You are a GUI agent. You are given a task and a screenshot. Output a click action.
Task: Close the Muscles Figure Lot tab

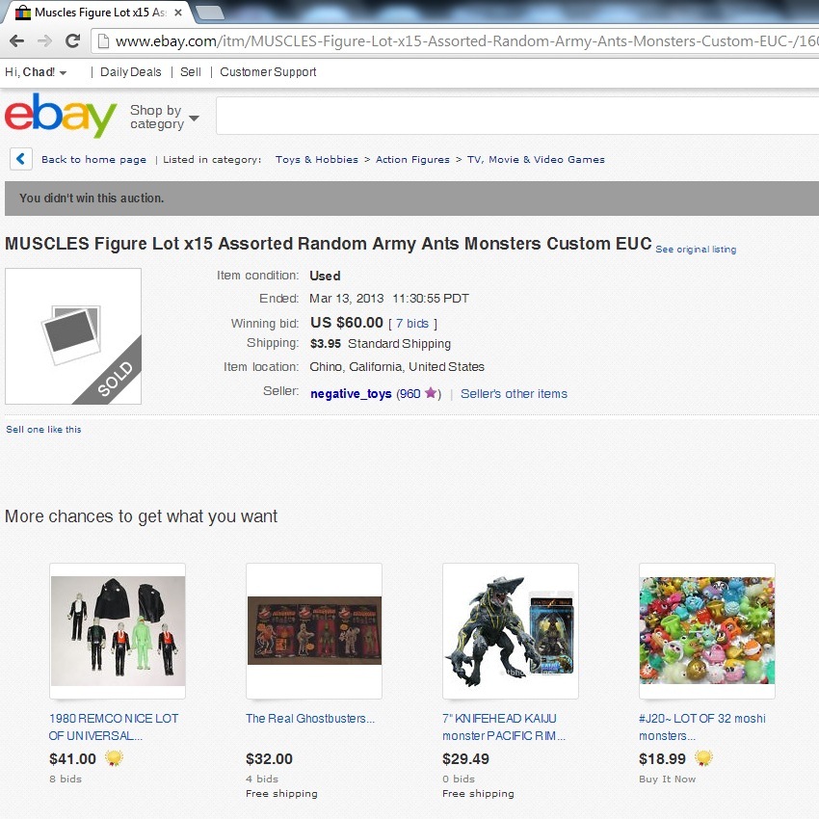point(178,13)
